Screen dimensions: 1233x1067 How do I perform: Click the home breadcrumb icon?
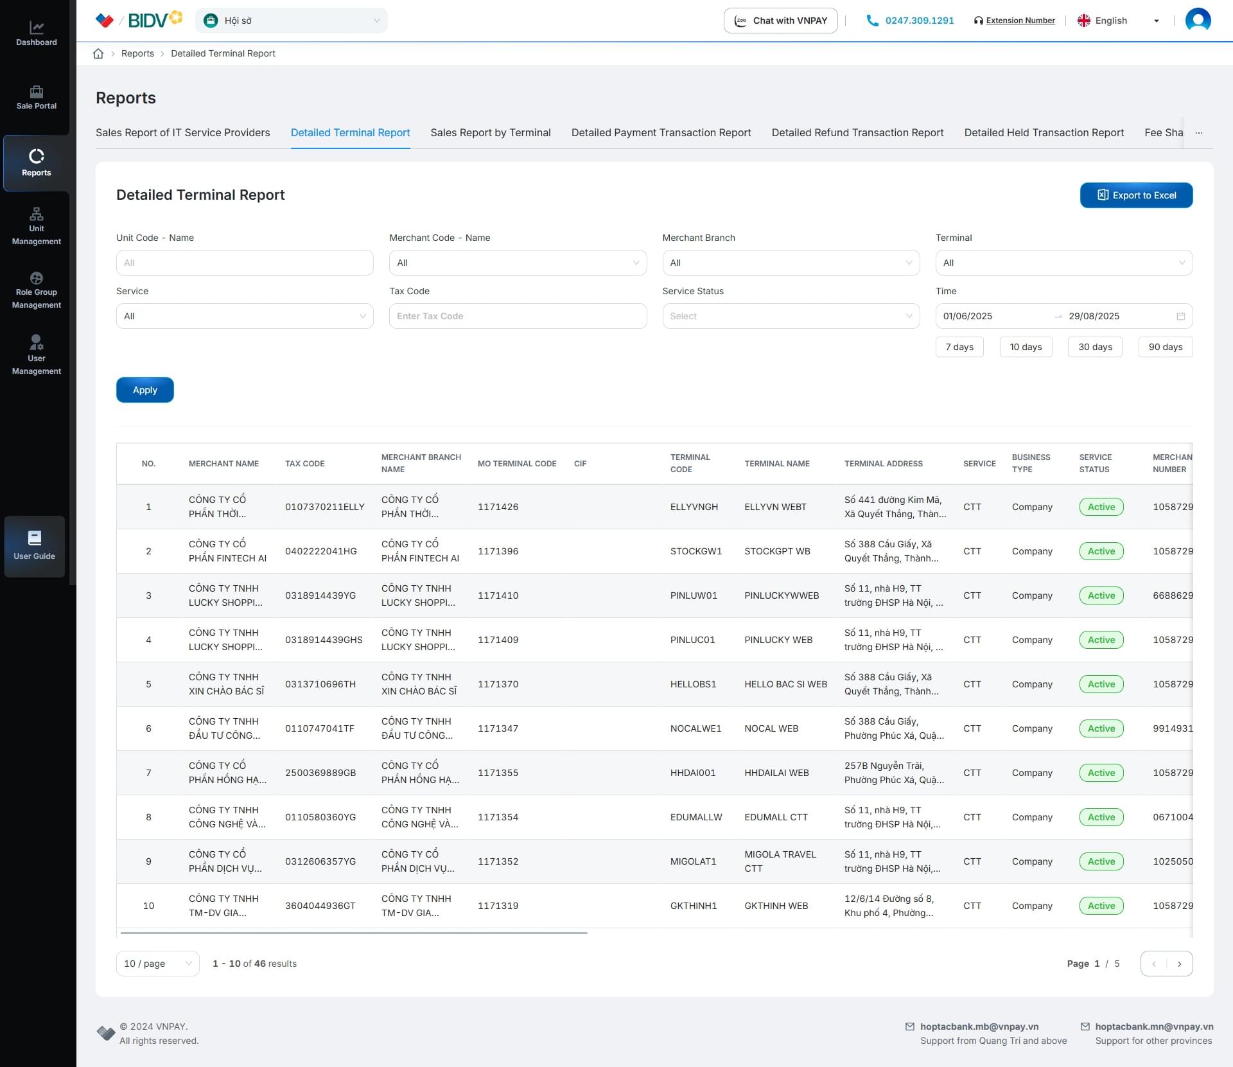pos(98,53)
